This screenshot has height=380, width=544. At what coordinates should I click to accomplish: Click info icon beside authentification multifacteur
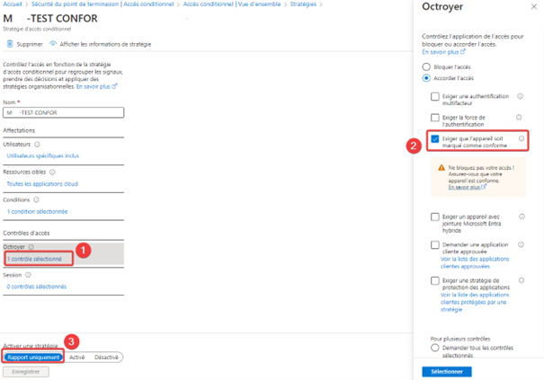[520, 96]
